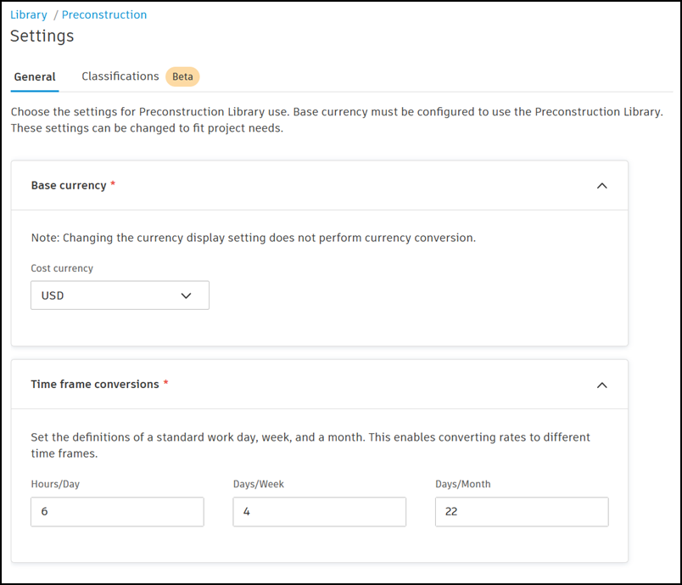This screenshot has width=682, height=585.
Task: Click the Settings page heading
Action: coord(42,36)
